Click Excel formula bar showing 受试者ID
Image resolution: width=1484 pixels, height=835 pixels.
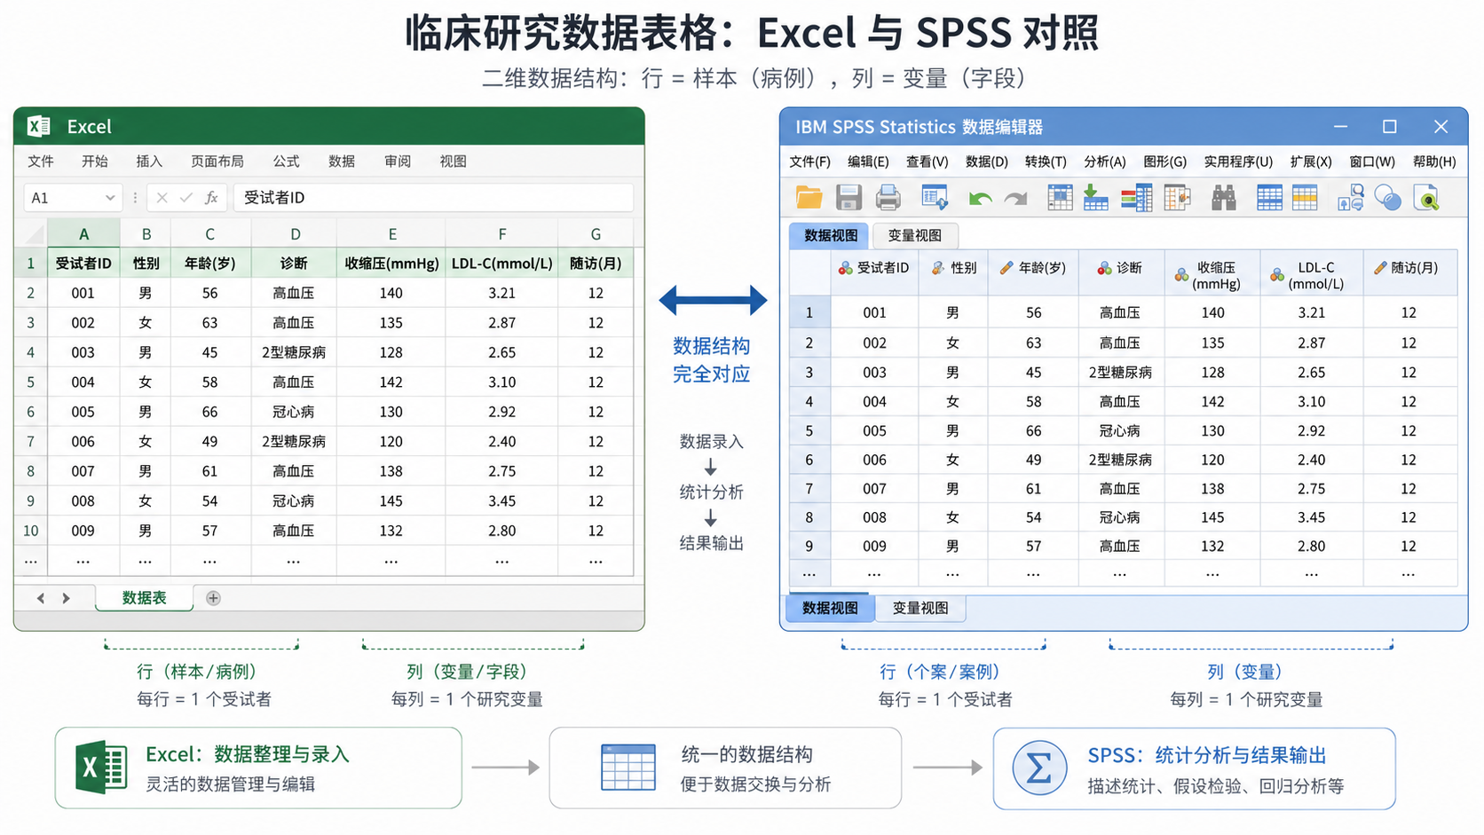point(433,198)
